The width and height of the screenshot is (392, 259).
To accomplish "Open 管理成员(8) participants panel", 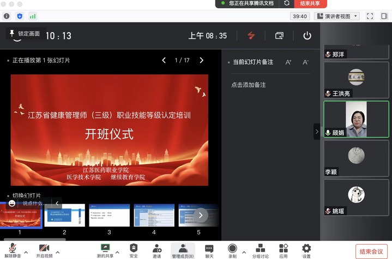I will tap(183, 250).
